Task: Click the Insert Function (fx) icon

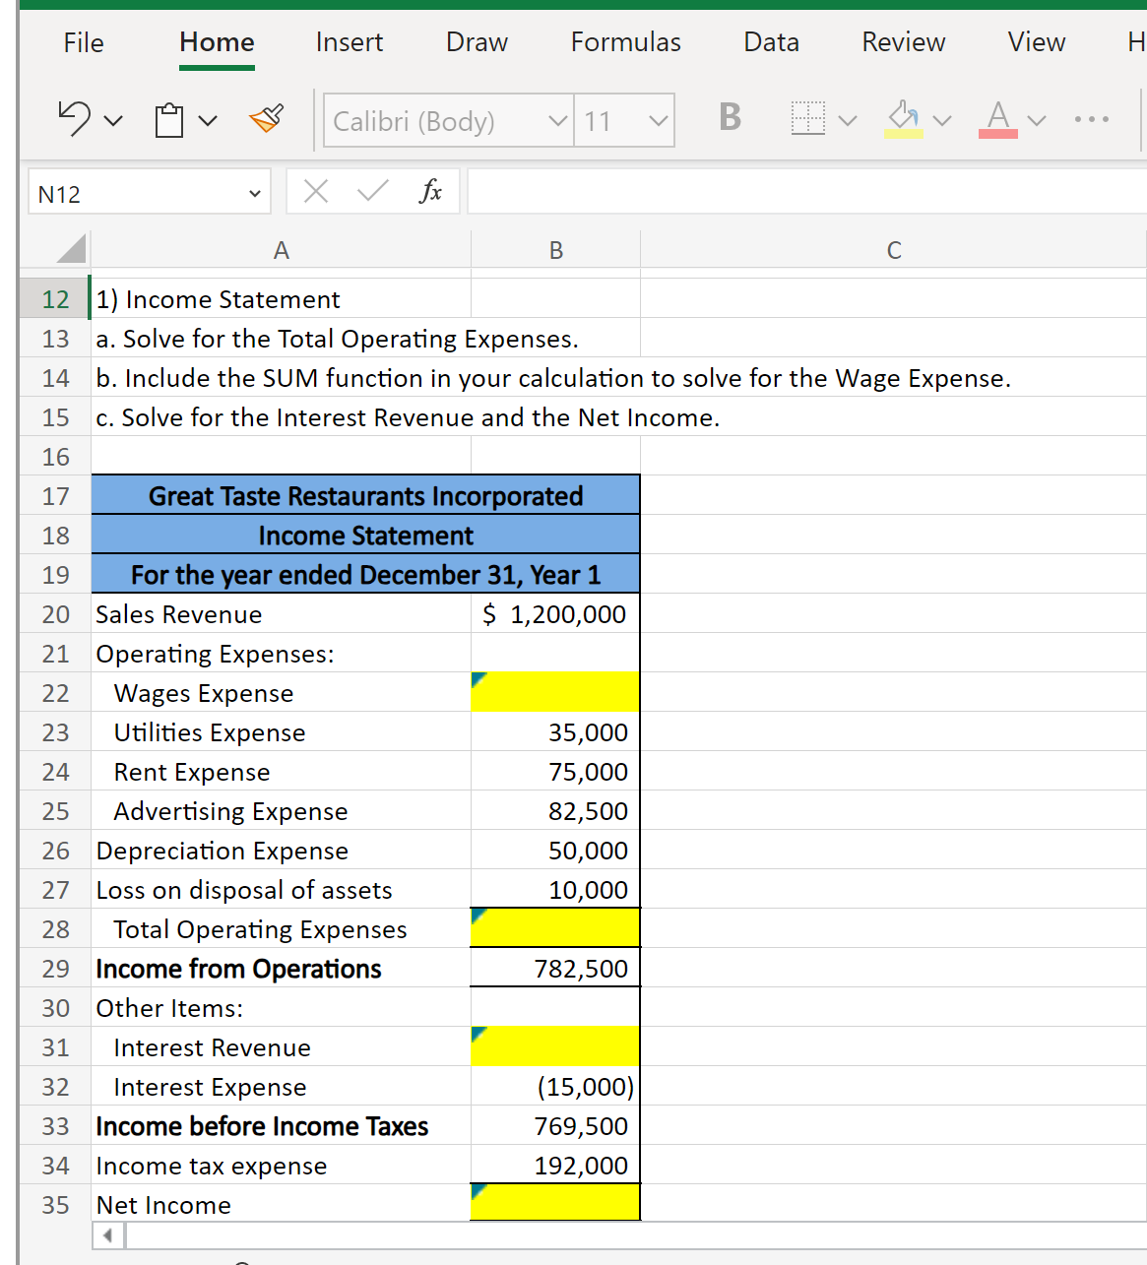Action: tap(430, 191)
